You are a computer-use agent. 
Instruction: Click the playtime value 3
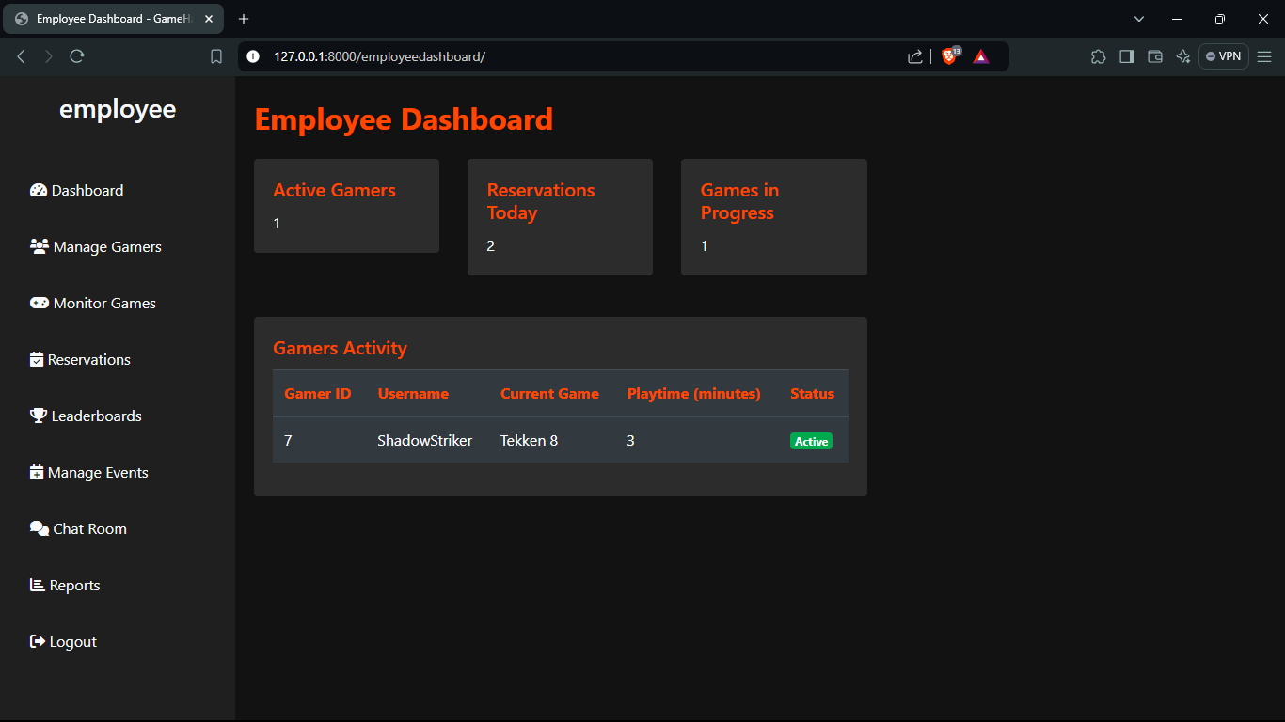631,440
